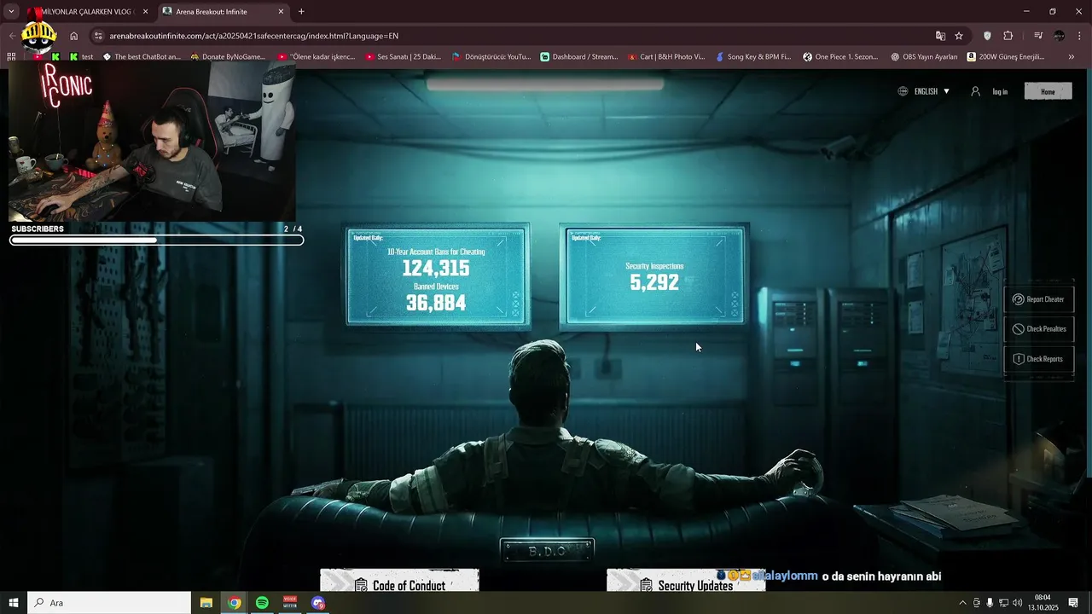Click the shield extension icon

pyautogui.click(x=987, y=36)
